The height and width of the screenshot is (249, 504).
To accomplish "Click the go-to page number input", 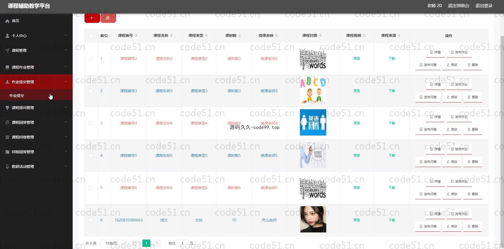I will point(182,243).
